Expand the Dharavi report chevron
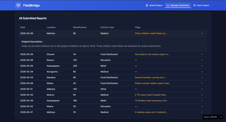The height and width of the screenshot is (122, 226). tap(202, 54)
